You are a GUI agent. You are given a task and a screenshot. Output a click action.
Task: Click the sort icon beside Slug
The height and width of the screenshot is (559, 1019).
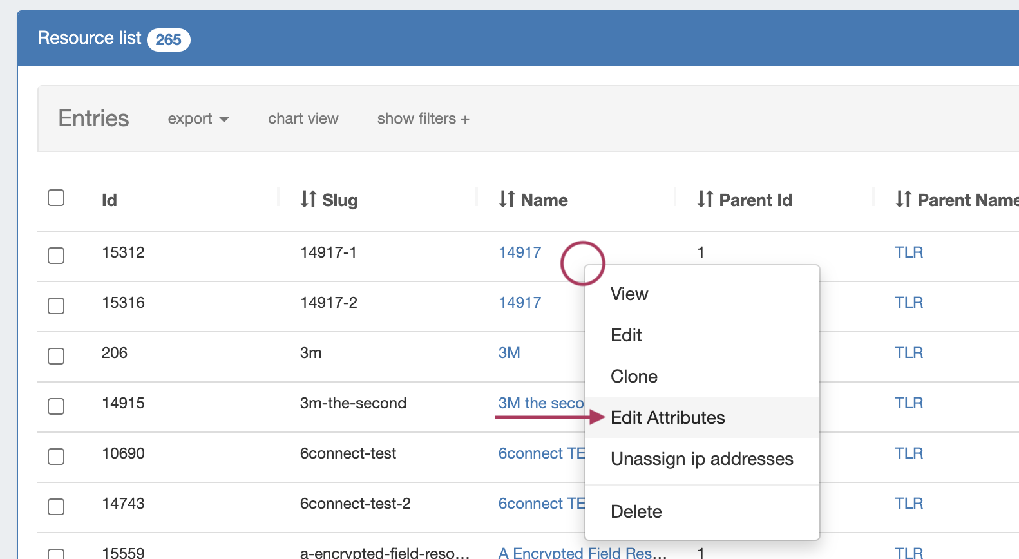[x=309, y=200]
